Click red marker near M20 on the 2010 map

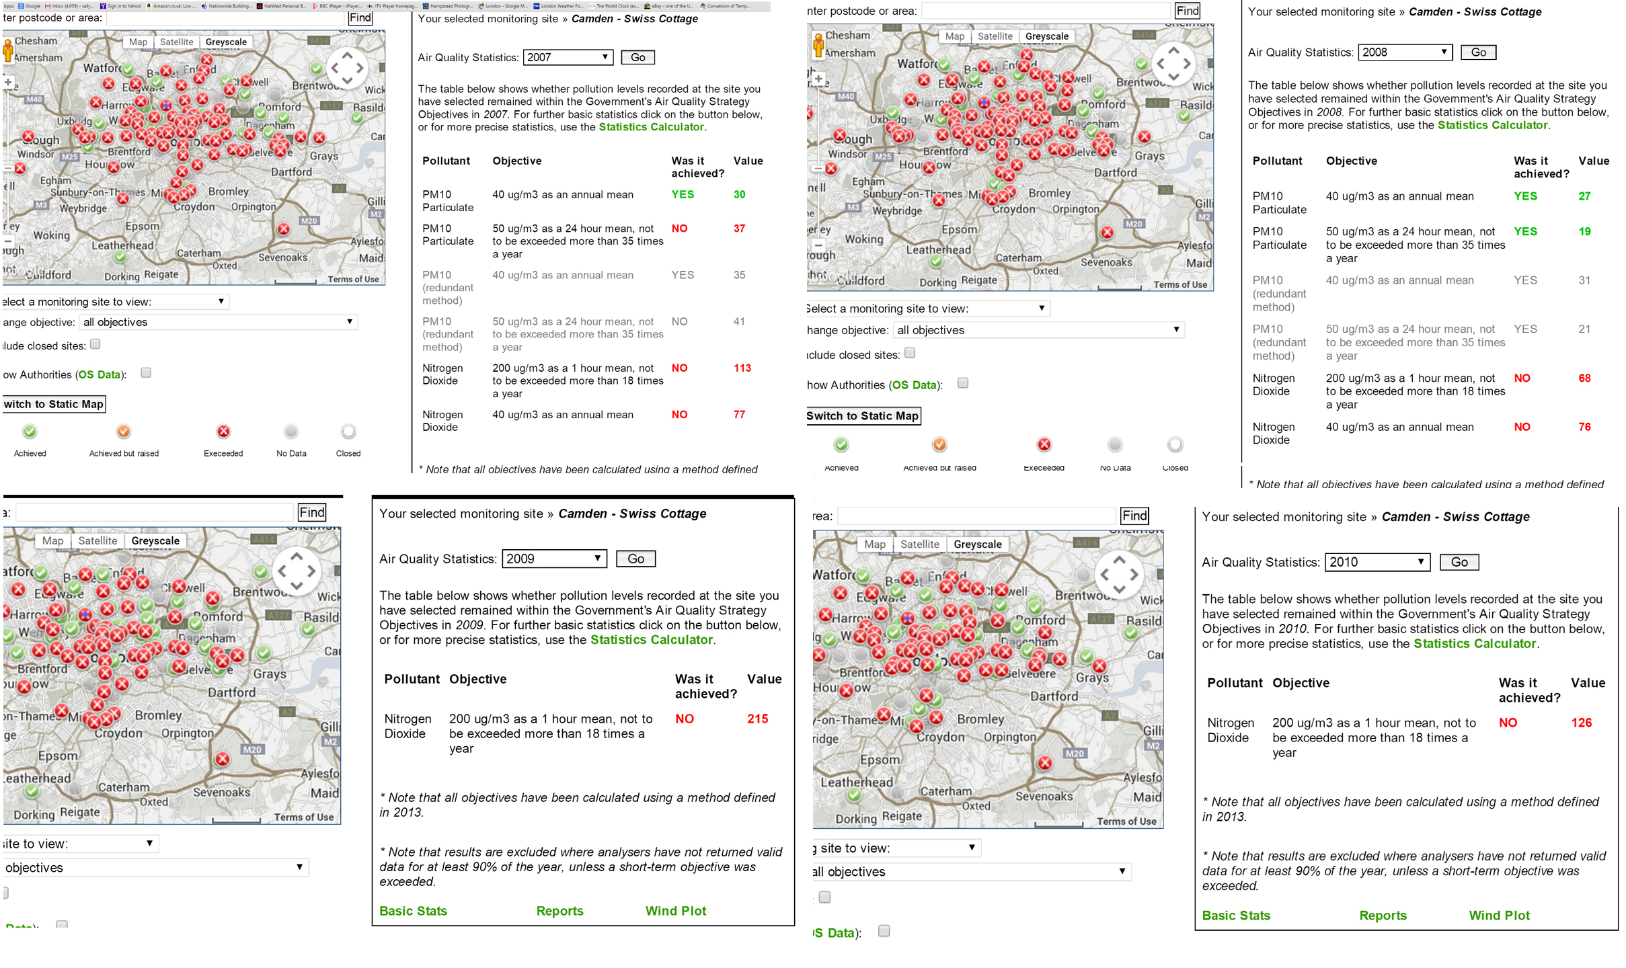[1044, 763]
